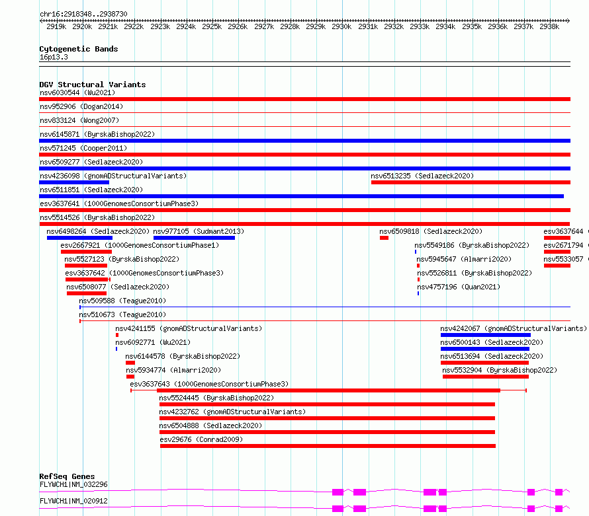Select the nsv952906 (Dogan2014) variant label
The height and width of the screenshot is (516, 589).
[x=81, y=106]
